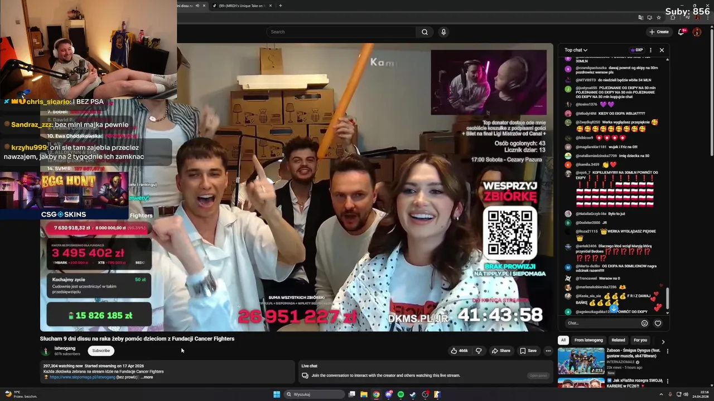Open live chat options three-dot menu

coord(650,50)
